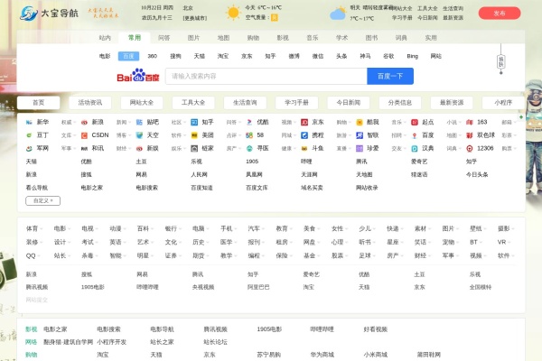Click the red 发布 button
The image size is (542, 361).
pos(500,14)
